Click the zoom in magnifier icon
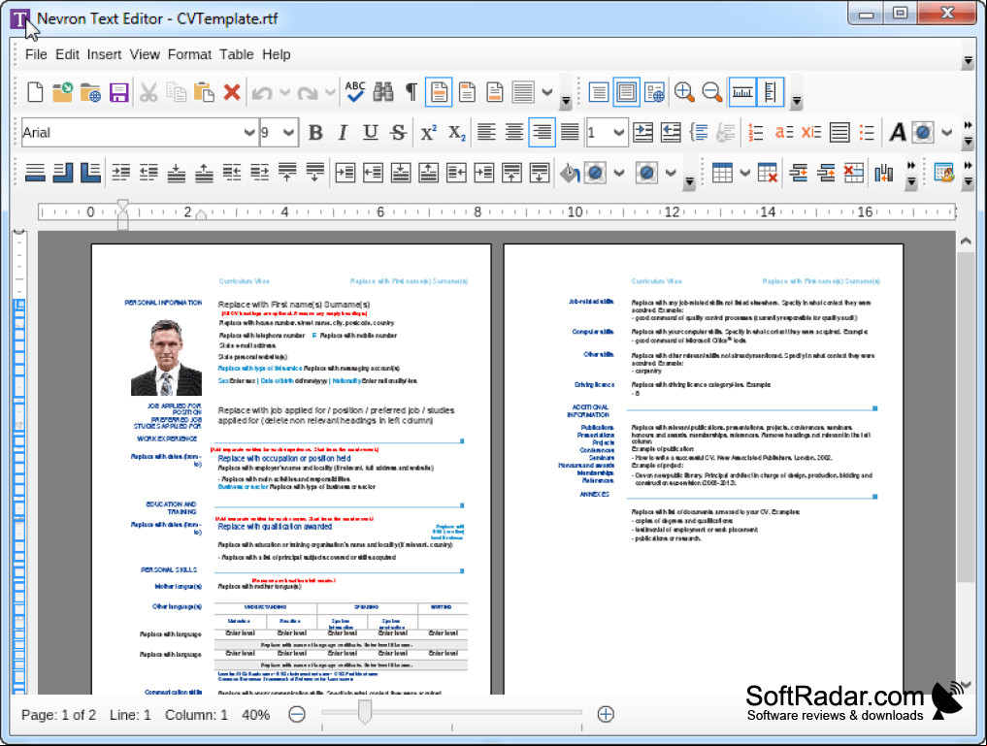 (x=684, y=92)
